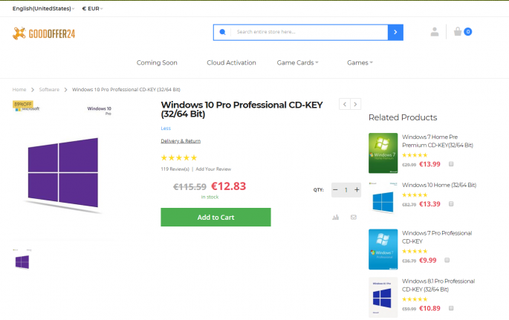
Task: Go to next product arrow
Action: pyautogui.click(x=356, y=105)
